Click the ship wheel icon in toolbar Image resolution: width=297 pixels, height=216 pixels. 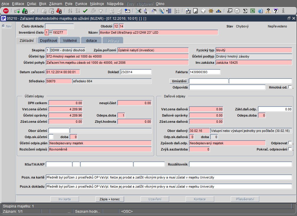(x=211, y=11)
